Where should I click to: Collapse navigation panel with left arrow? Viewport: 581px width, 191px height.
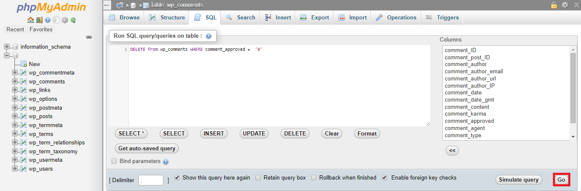(107, 5)
